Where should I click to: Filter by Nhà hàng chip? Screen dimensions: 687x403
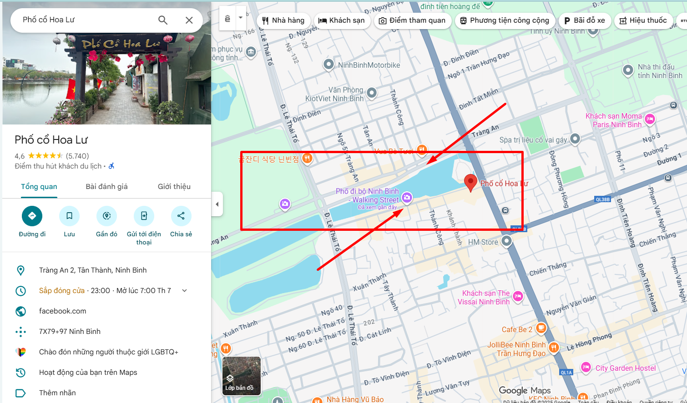point(283,20)
